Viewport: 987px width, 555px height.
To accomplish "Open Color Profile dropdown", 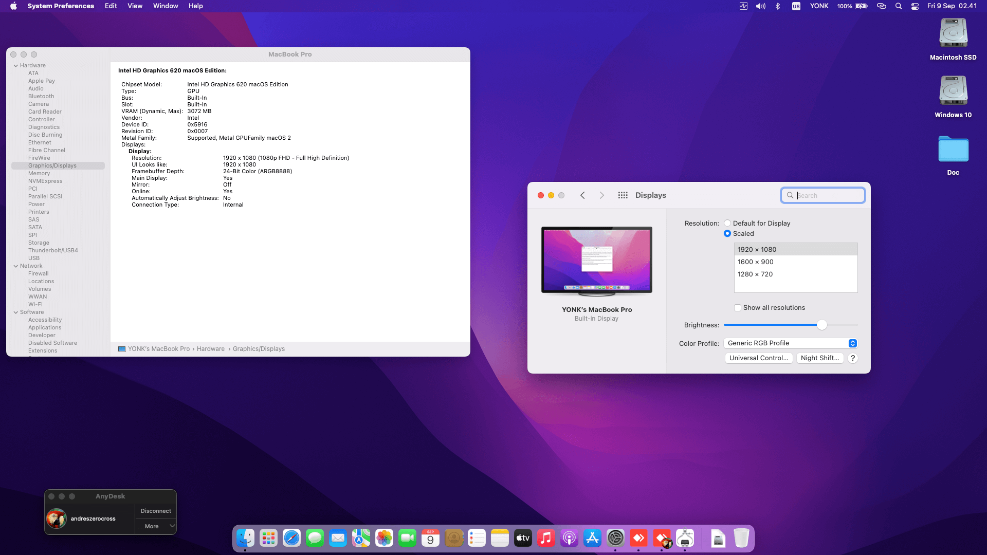I will [x=791, y=343].
